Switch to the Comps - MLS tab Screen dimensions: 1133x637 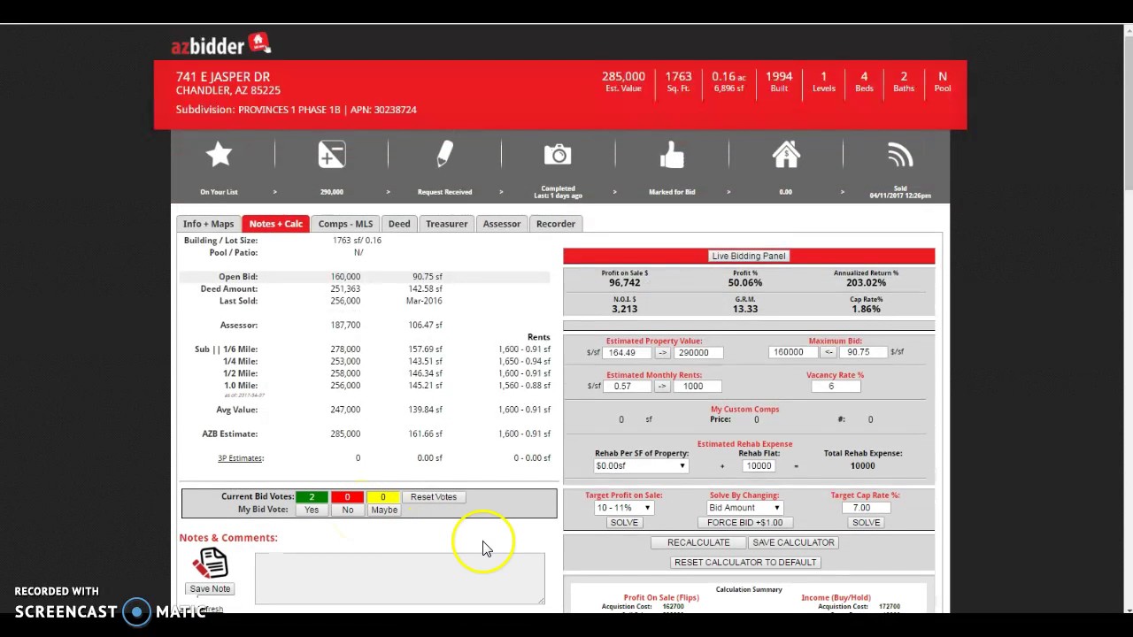(345, 224)
